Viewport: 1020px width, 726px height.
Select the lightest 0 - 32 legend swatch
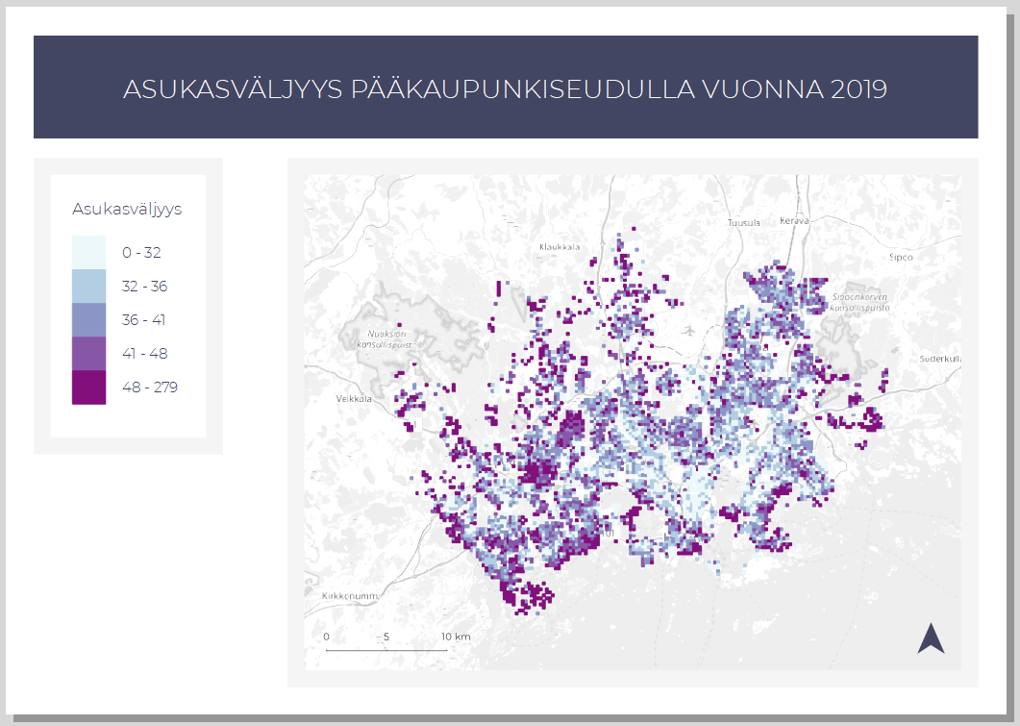click(x=88, y=253)
